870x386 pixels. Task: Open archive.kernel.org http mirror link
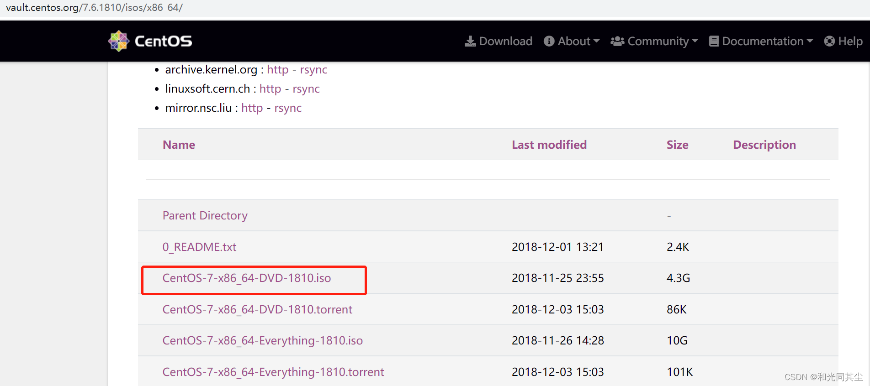click(278, 70)
